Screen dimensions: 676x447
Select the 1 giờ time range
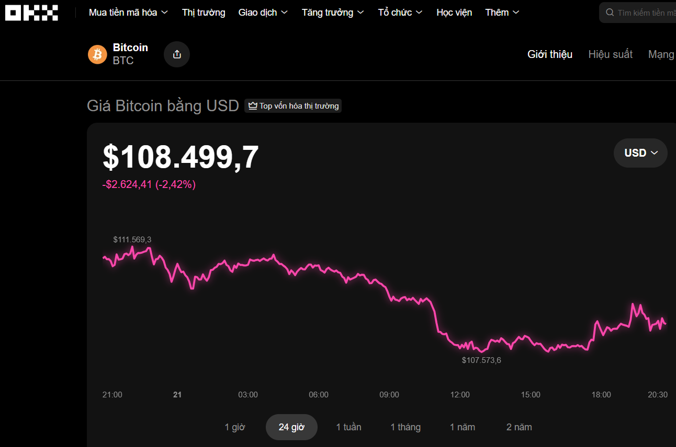235,427
